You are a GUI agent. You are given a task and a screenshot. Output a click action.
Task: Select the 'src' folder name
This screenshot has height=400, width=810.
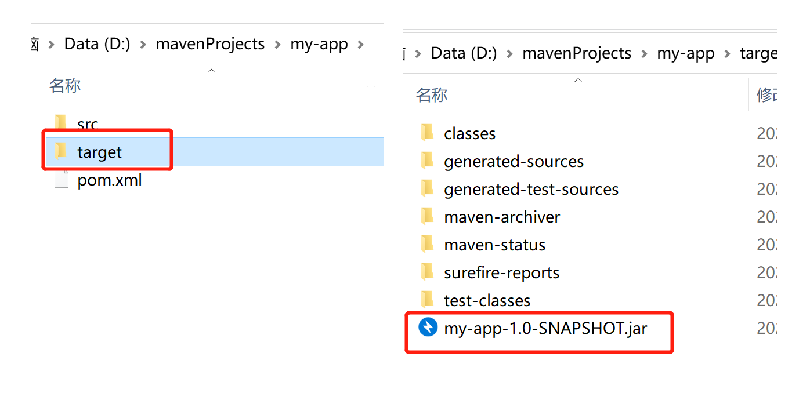88,124
